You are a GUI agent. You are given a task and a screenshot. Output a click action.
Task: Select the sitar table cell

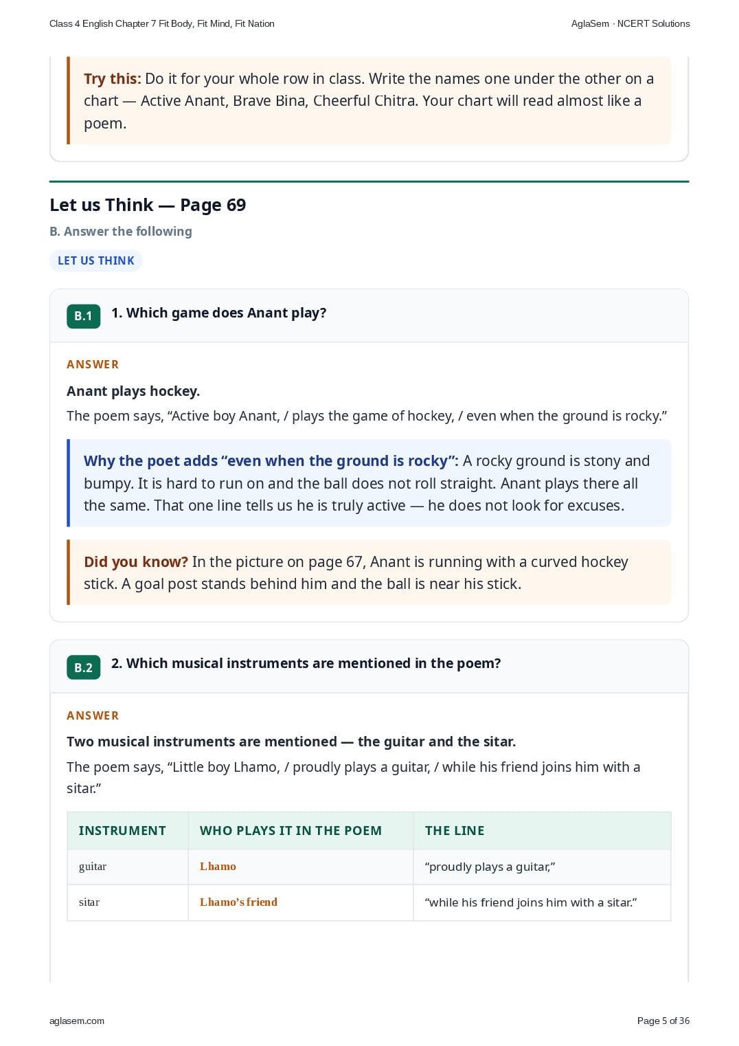[128, 902]
